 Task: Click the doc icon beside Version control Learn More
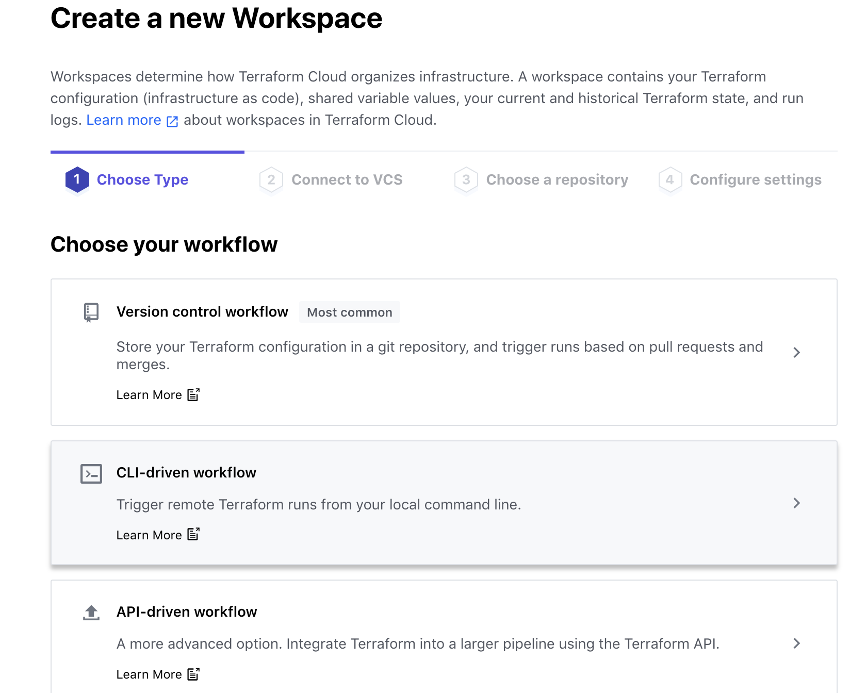point(193,394)
